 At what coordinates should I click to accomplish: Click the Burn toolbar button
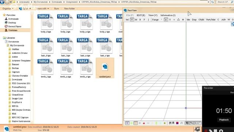click(56, 8)
